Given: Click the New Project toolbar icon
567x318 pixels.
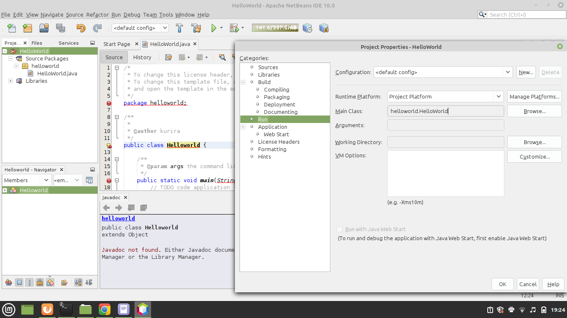Looking at the screenshot, I should click(x=27, y=28).
